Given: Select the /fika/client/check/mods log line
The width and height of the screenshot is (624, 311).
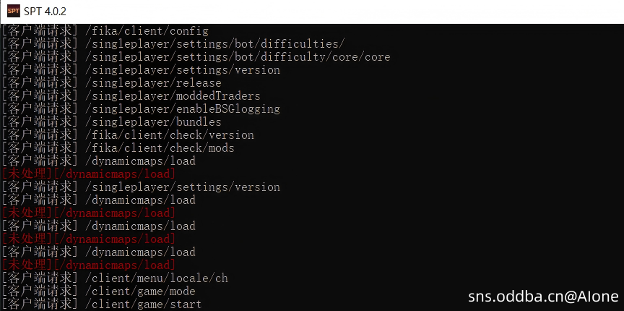Looking at the screenshot, I should (x=160, y=148).
